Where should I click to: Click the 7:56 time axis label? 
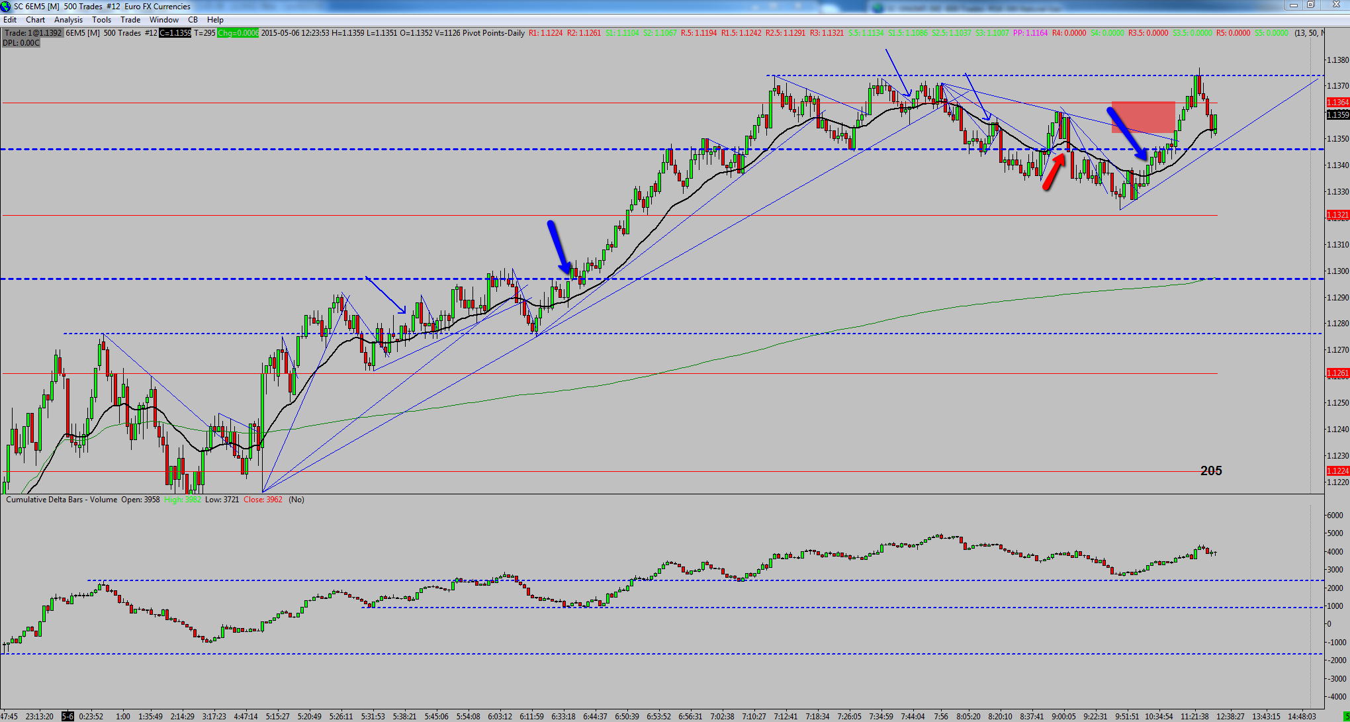click(941, 716)
